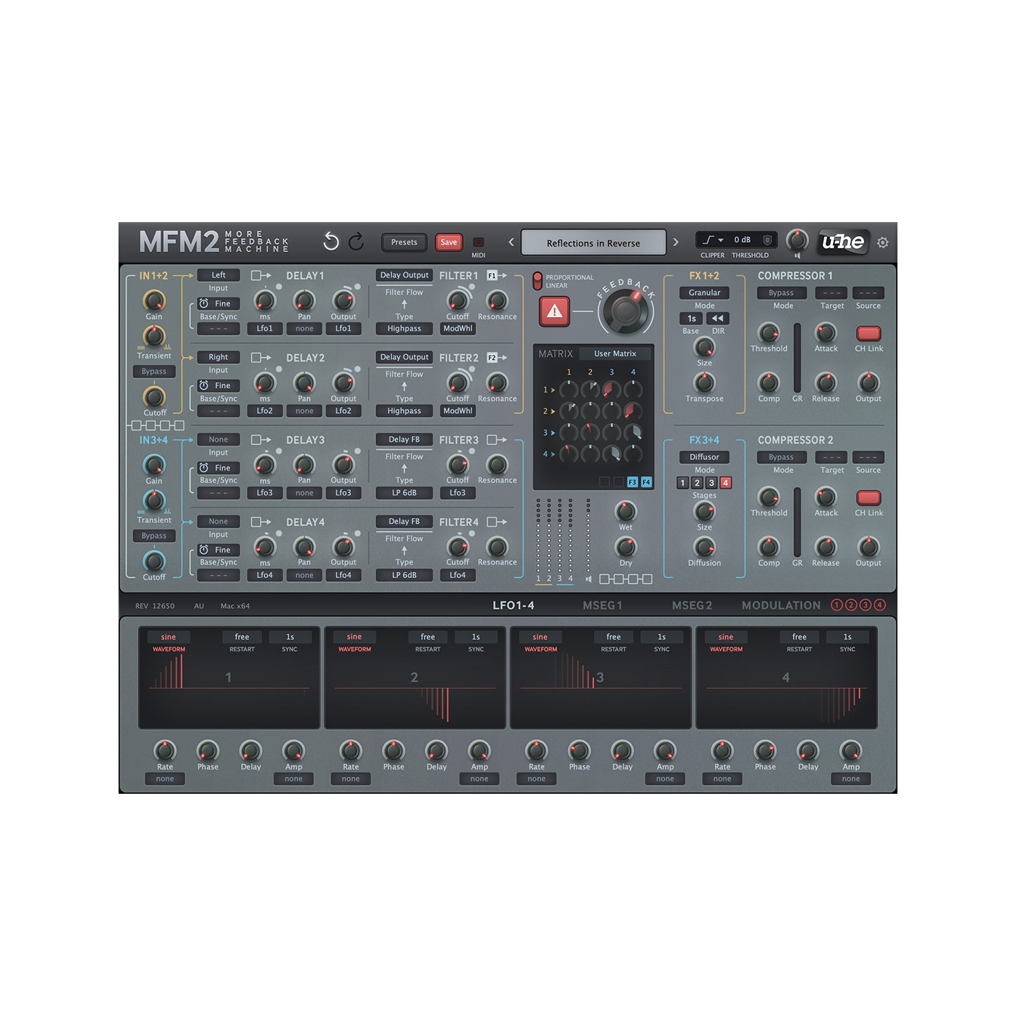Open settings with the gear icon

(x=883, y=242)
